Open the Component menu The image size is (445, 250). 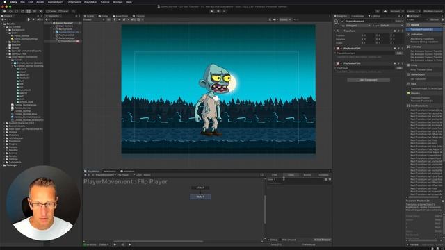point(74,2)
